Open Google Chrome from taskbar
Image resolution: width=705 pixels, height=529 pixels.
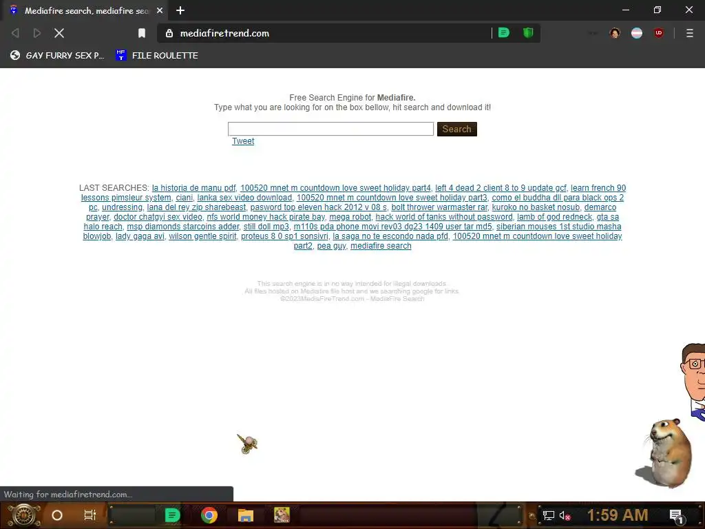[x=209, y=515]
